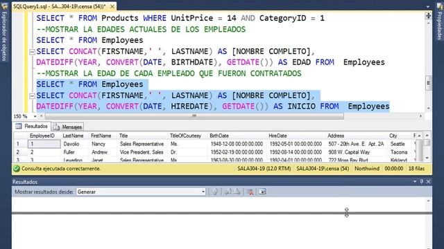Click the Northwind database status entry

pyautogui.click(x=367, y=169)
